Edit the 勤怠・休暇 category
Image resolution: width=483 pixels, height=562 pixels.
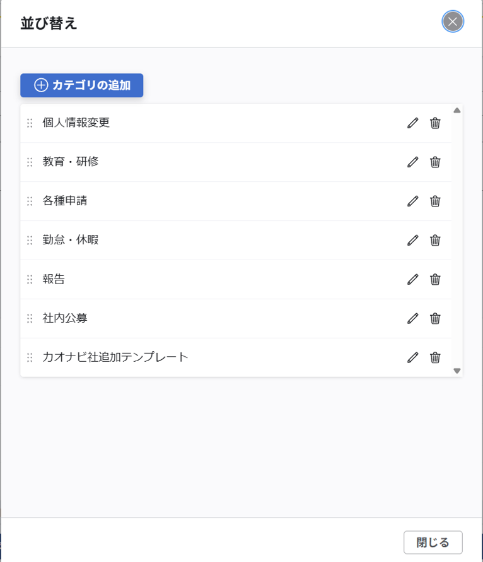412,240
